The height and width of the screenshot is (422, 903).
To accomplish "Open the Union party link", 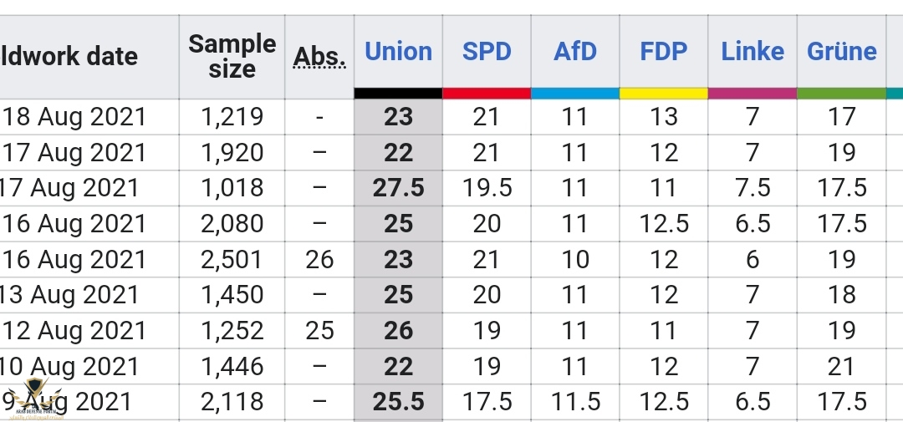I will (398, 51).
